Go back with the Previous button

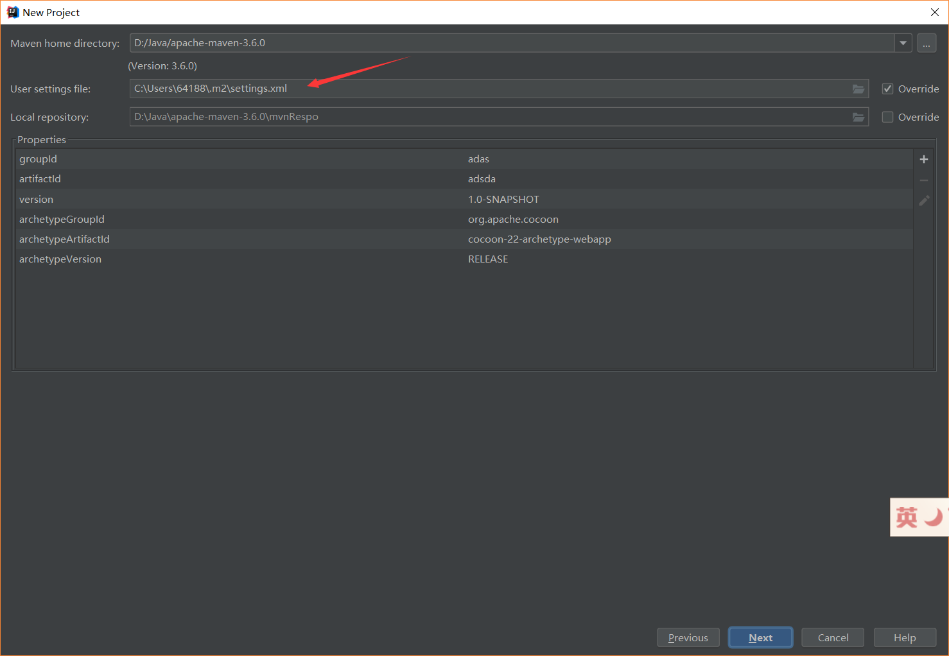688,637
